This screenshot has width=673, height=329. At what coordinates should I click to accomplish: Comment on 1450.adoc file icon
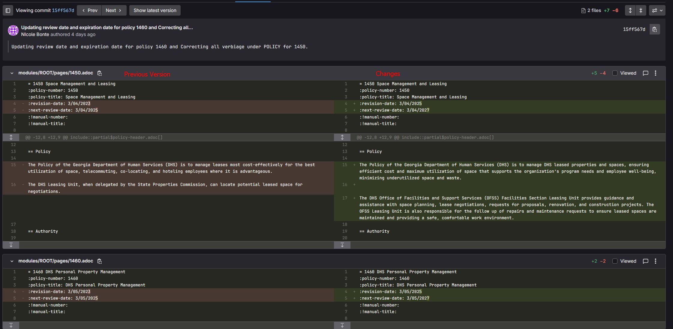coord(645,73)
